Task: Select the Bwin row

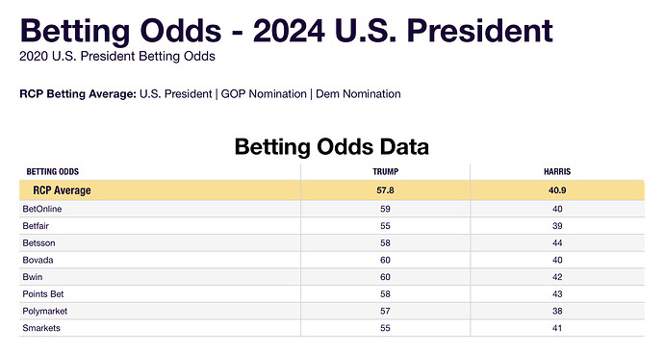Action: pyautogui.click(x=332, y=277)
